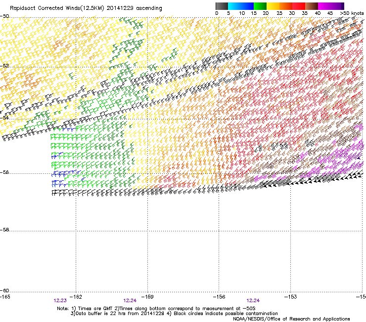The image size is (366, 322).
Task: Select the brown 35-40 knots legend swatch
Action: click(312, 6)
